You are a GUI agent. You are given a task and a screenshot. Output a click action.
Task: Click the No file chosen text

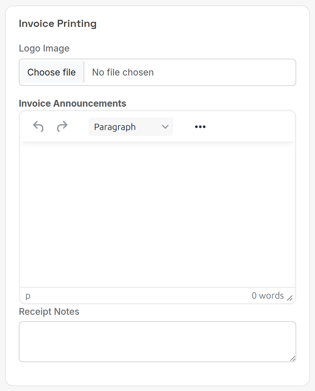pos(123,72)
